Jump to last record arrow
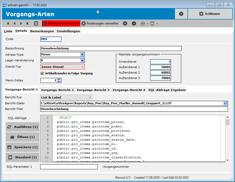This screenshot has width=235, height=182. click(x=27, y=23)
